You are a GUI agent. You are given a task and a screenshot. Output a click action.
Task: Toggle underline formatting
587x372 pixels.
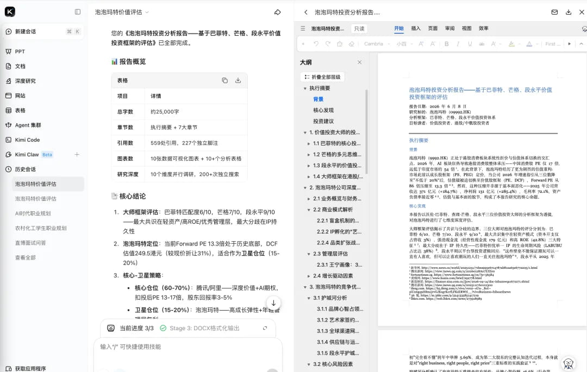[470, 44]
